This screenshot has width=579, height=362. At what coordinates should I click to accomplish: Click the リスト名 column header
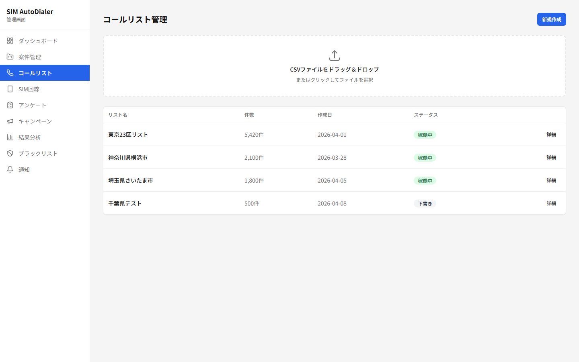coord(118,115)
